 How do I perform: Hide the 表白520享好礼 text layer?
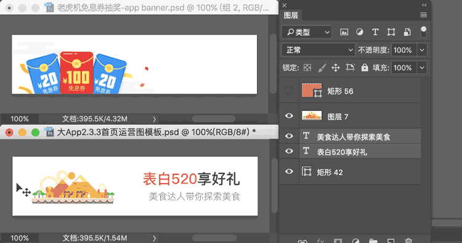tap(289, 151)
